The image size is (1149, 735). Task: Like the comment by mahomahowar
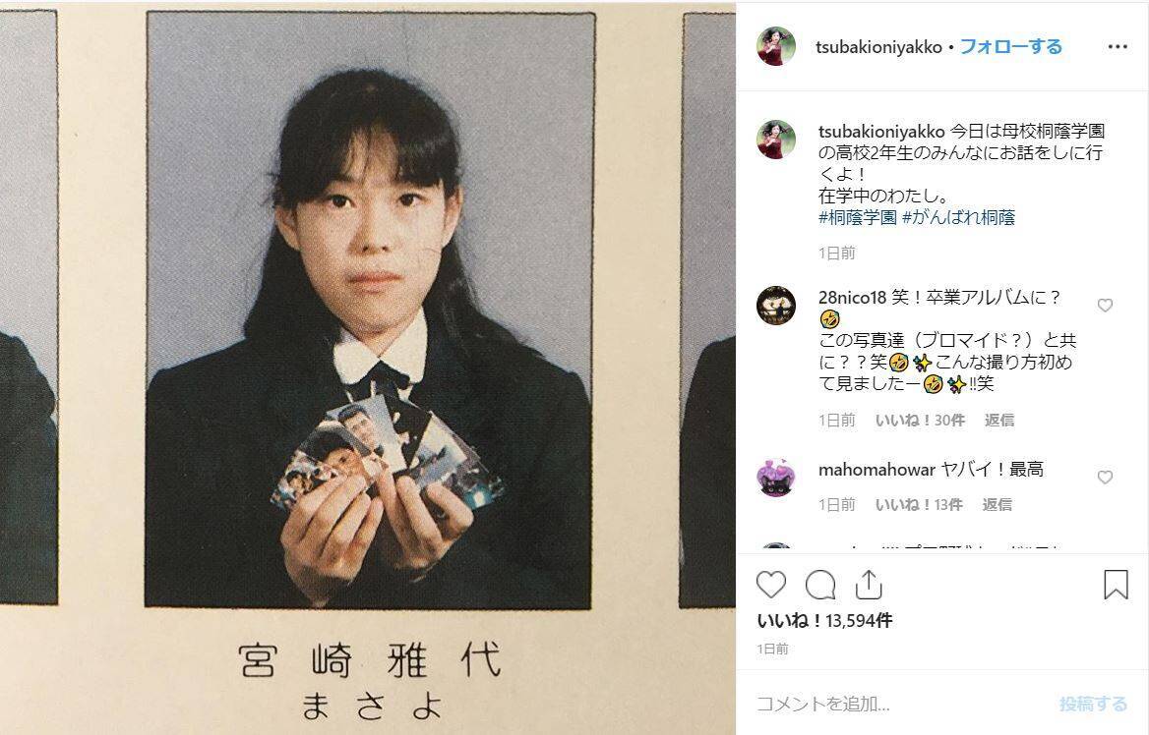click(1105, 478)
